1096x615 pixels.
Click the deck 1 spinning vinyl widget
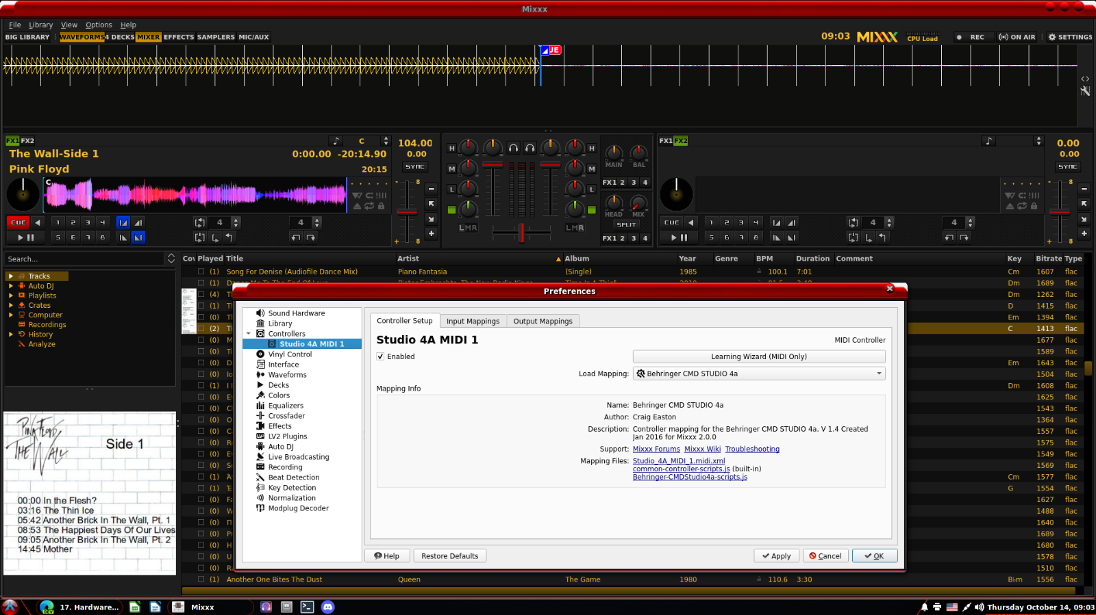(23, 195)
